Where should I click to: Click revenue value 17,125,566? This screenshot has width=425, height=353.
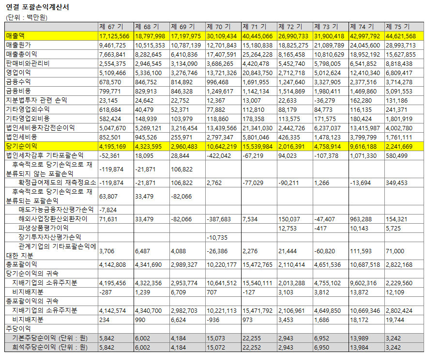pyautogui.click(x=114, y=36)
